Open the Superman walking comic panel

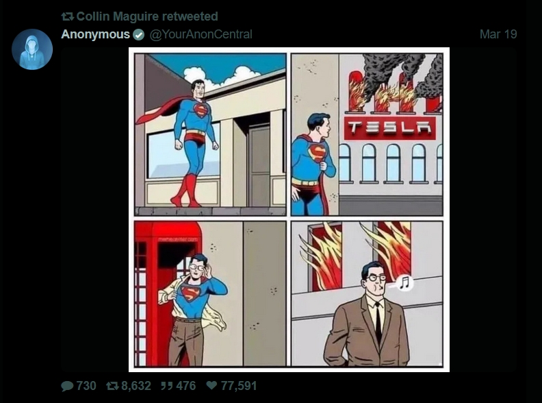[210, 134]
